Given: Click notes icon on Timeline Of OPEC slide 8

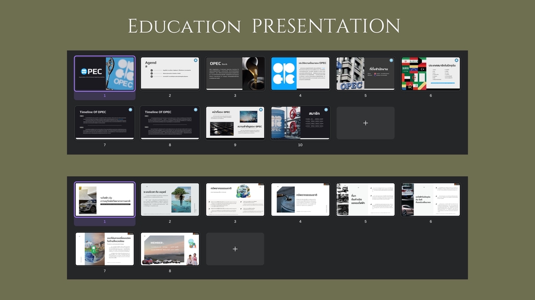Looking at the screenshot, I should [x=196, y=109].
